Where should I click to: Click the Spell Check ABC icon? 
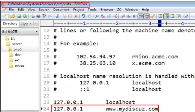pyautogui.click(x=44, y=16)
